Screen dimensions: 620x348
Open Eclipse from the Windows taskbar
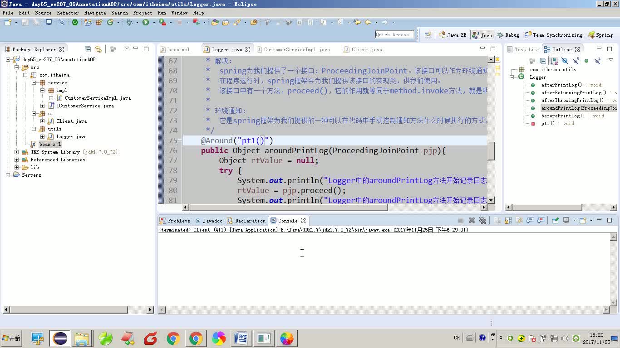60,338
